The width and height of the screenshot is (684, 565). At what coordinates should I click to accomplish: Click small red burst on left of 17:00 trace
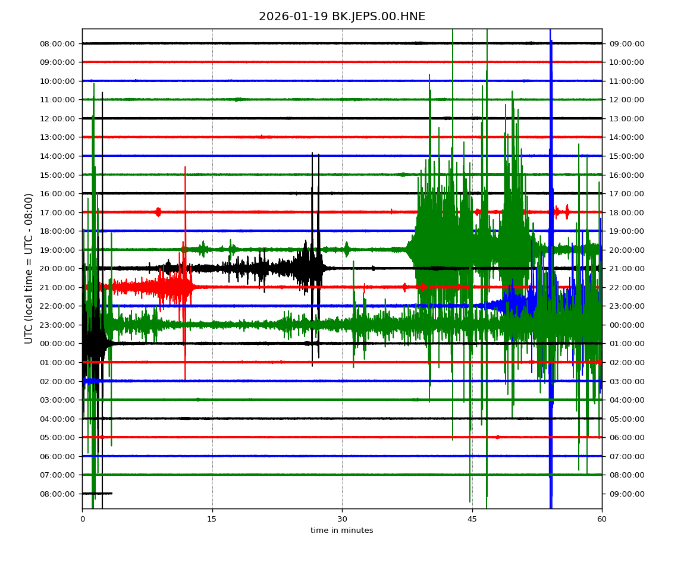click(158, 212)
